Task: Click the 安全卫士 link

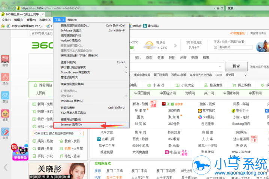Action: (x=240, y=111)
